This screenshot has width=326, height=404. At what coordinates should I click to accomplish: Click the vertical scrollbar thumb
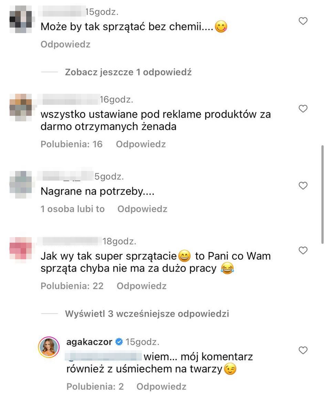click(323, 194)
